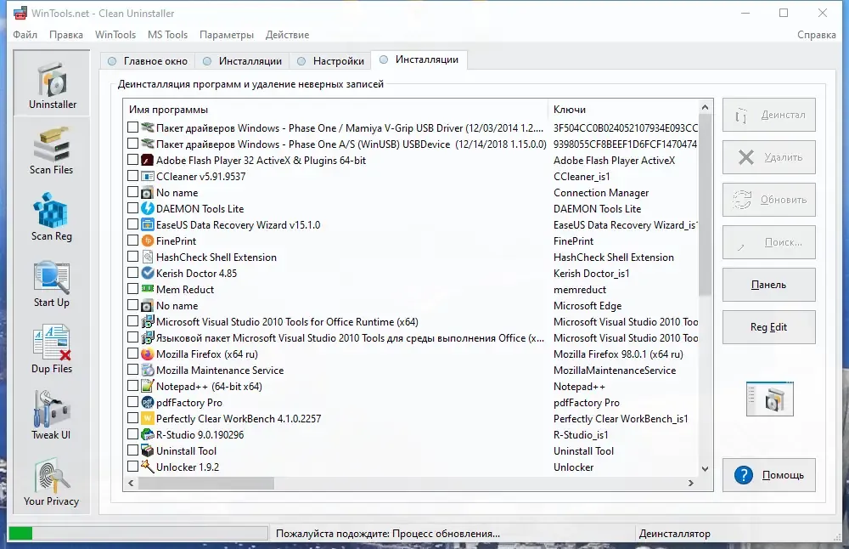
Task: Tick the DAEMON Tools Lite checkbox
Action: tap(132, 208)
